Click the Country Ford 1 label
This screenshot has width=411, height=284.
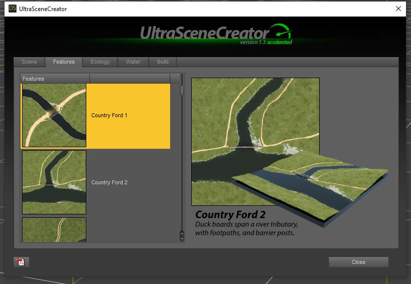click(109, 115)
